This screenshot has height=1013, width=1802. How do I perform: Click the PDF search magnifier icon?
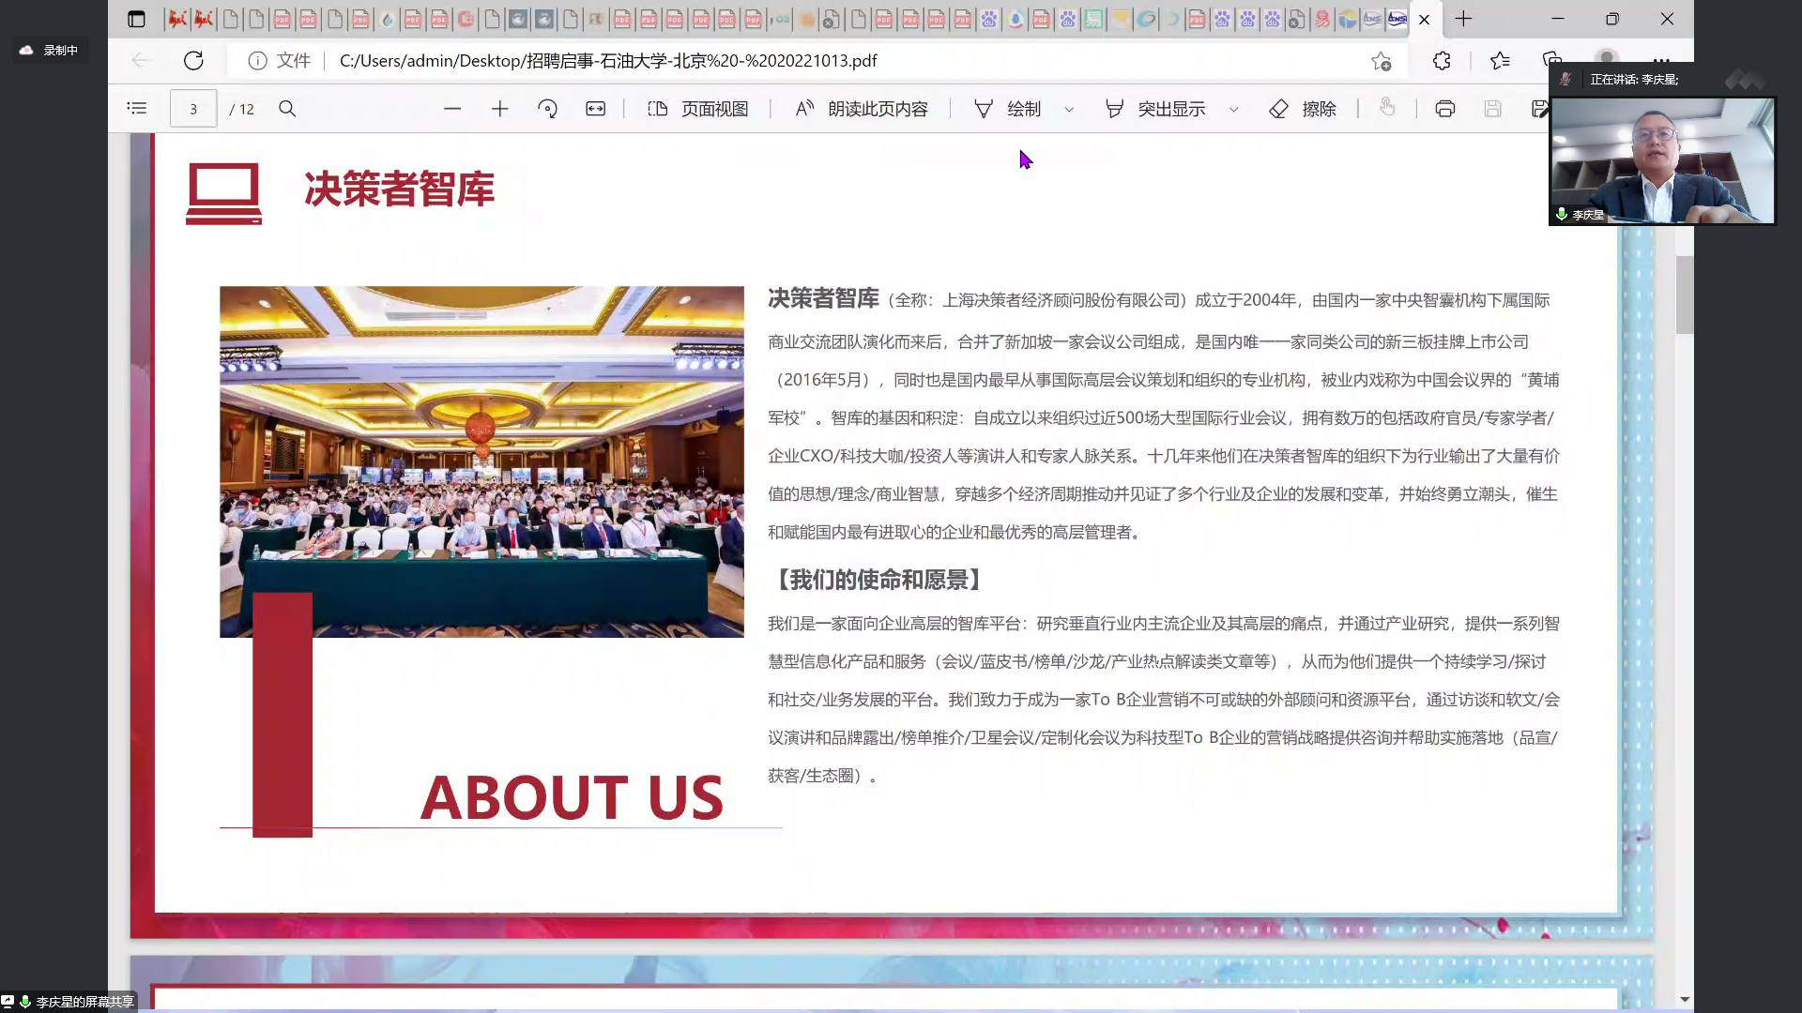tap(287, 109)
